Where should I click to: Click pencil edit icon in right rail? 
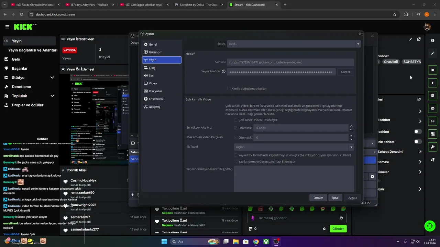point(432,53)
